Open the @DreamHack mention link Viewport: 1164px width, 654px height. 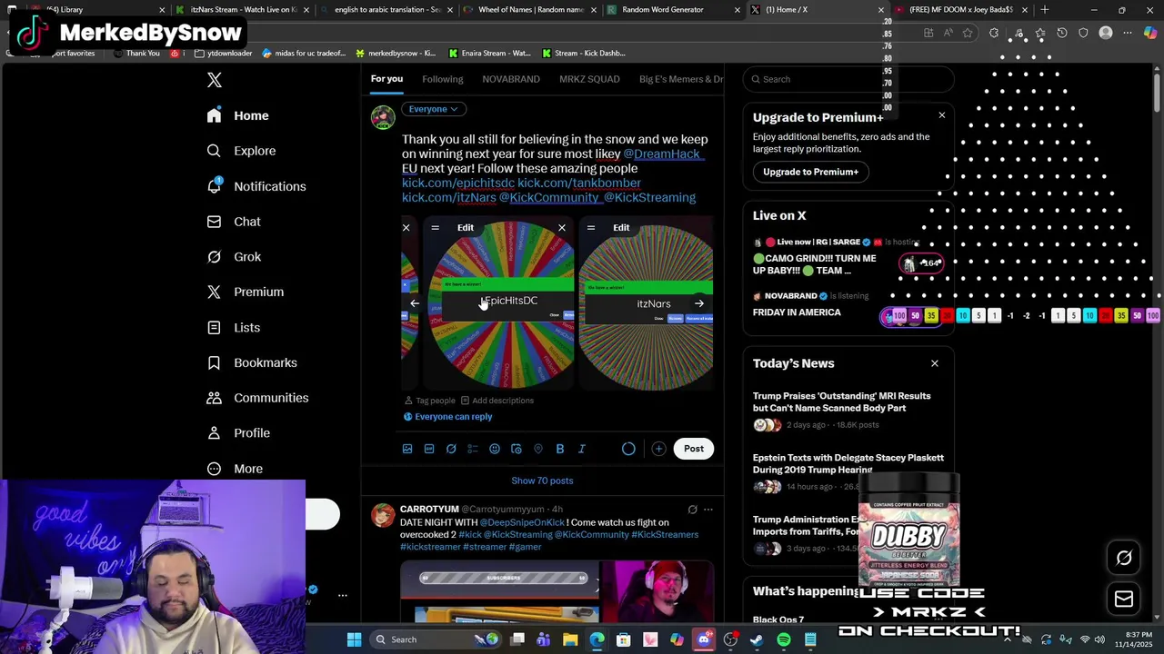pyautogui.click(x=661, y=154)
